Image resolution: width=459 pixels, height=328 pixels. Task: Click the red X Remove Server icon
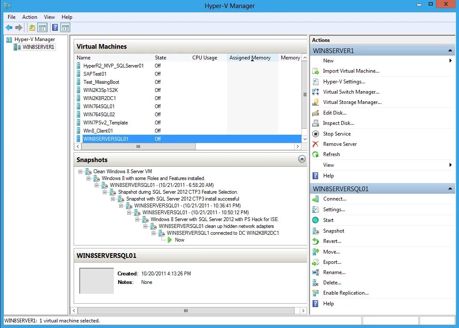316,144
